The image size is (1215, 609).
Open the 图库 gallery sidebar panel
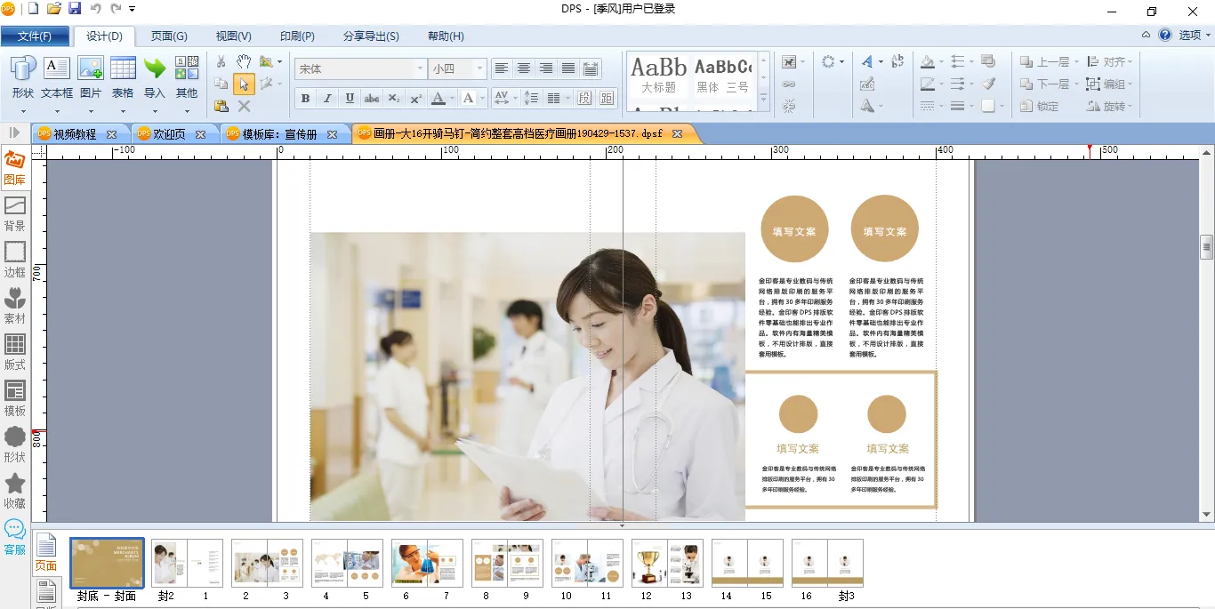[x=15, y=168]
